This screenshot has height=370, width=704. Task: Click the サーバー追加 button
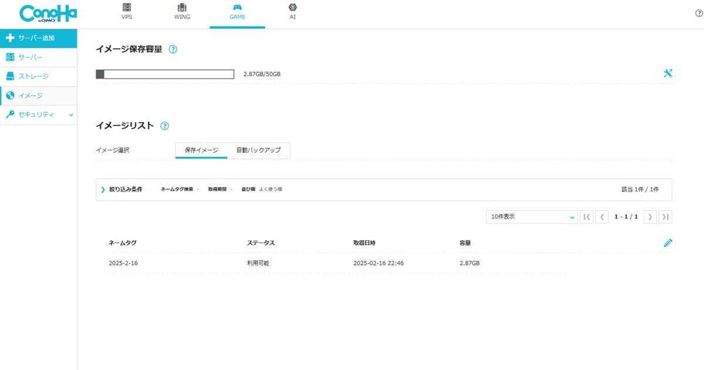click(38, 38)
